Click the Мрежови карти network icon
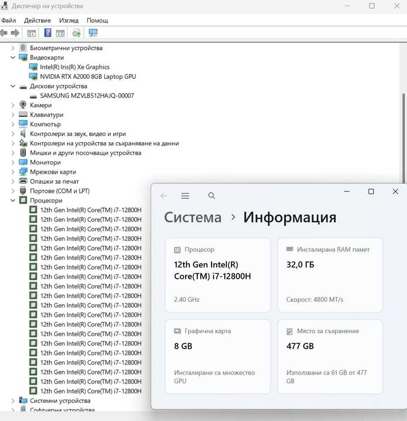Screen dimensions: 407x421 (23, 172)
